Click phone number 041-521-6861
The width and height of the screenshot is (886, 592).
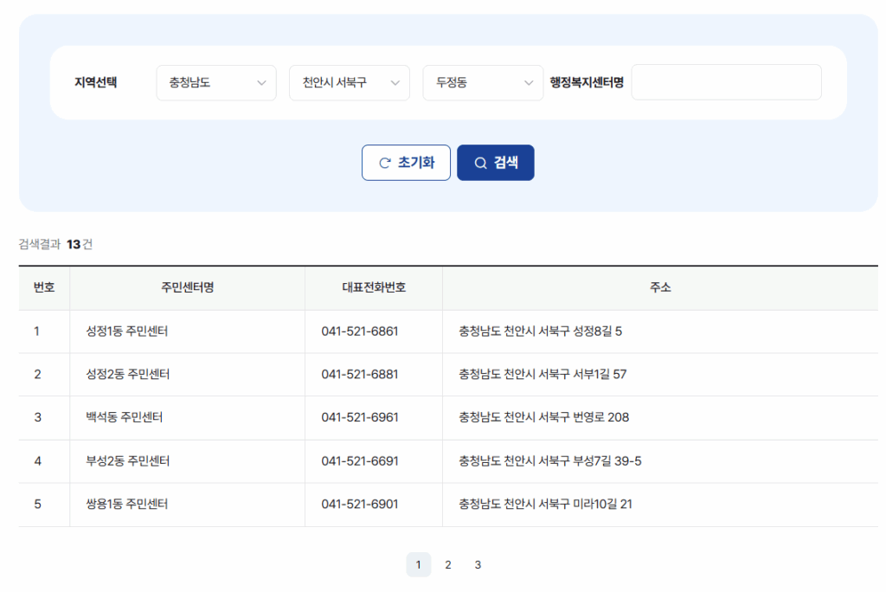point(360,331)
